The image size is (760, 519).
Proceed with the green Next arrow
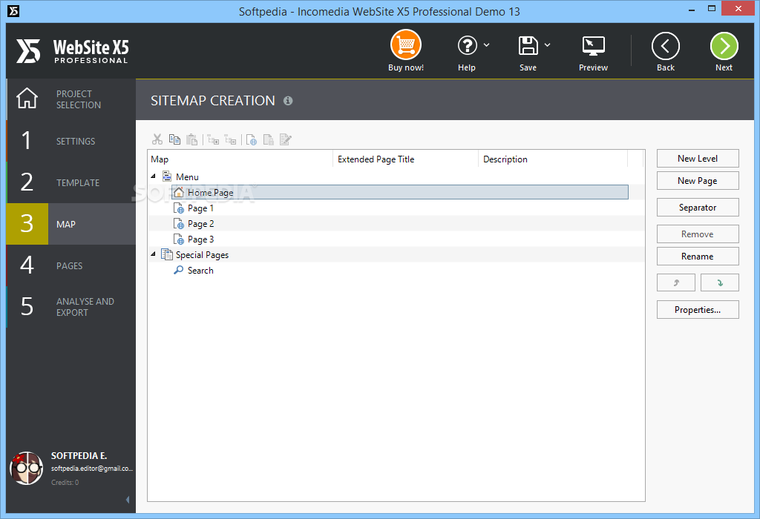pyautogui.click(x=724, y=46)
